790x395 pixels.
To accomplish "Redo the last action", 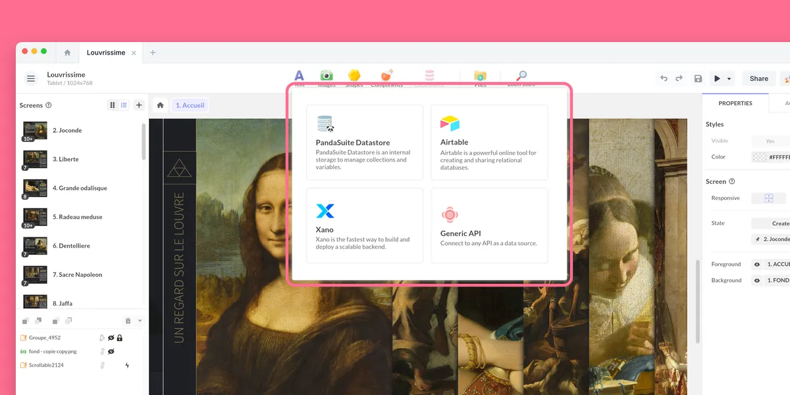I will 679,79.
